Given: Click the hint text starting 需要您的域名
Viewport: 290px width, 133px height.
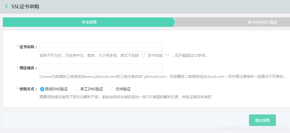Looking at the screenshot, I should tap(125, 97).
